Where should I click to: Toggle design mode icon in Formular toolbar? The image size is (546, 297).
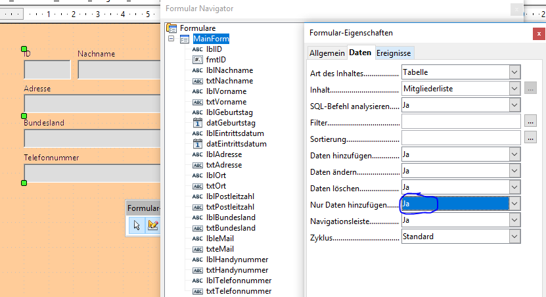click(x=153, y=225)
